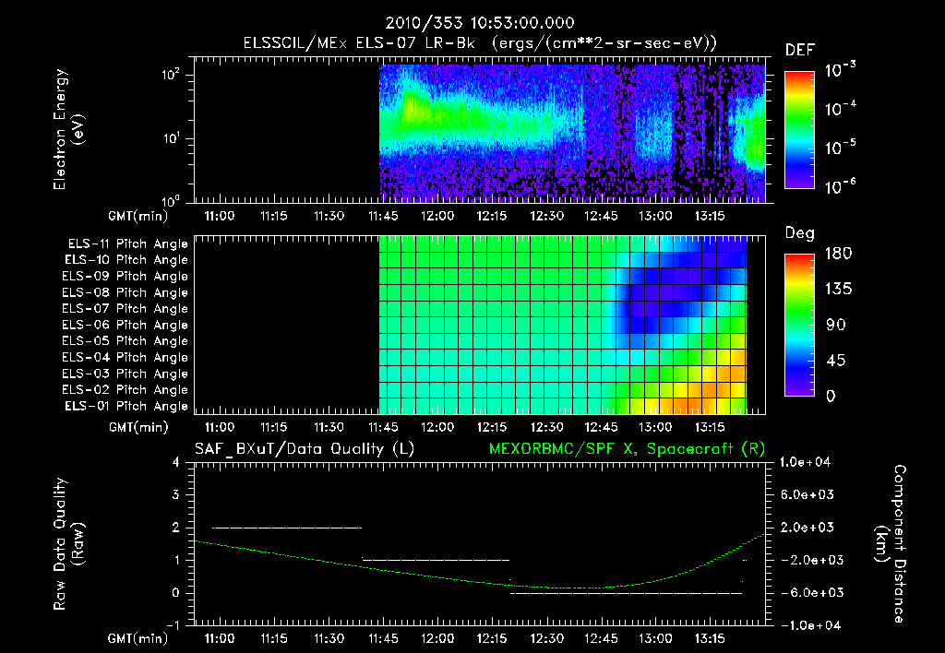The width and height of the screenshot is (945, 653).
Task: Select the ELS-06 Pitch Angle label
Action: [126, 326]
